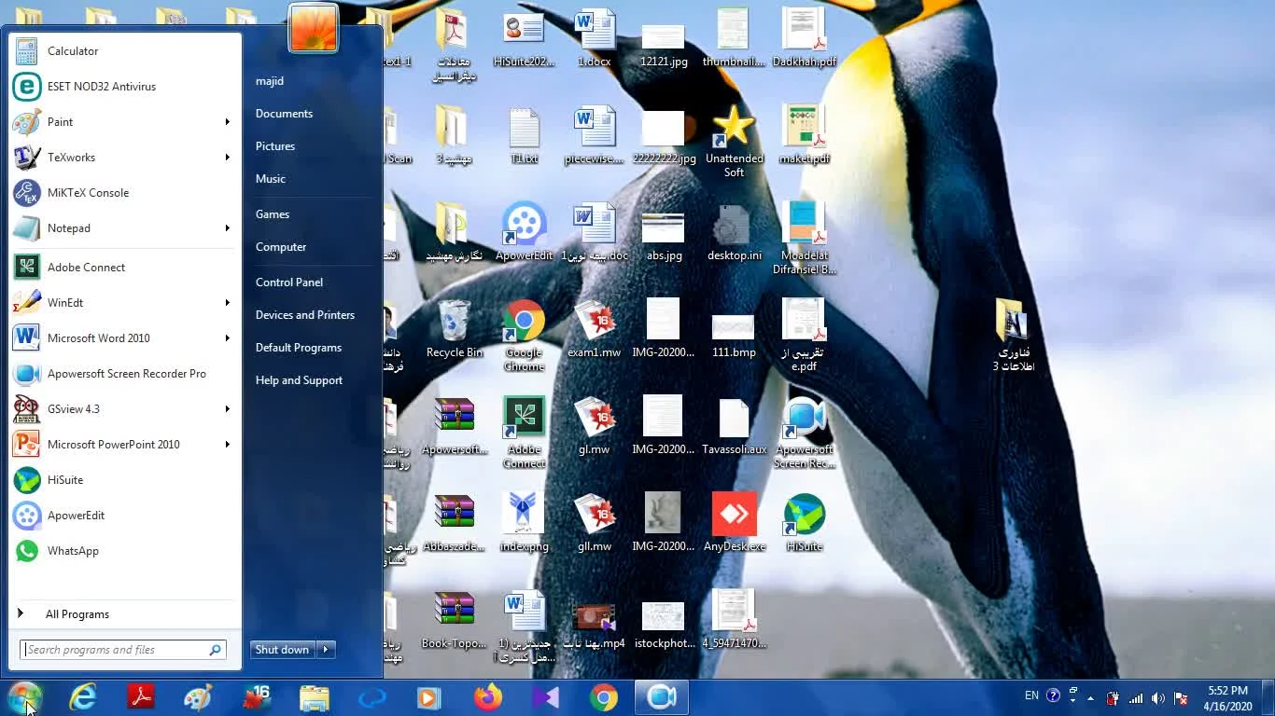The image size is (1275, 716).
Task: Click the Search programs and files box
Action: 114,650
